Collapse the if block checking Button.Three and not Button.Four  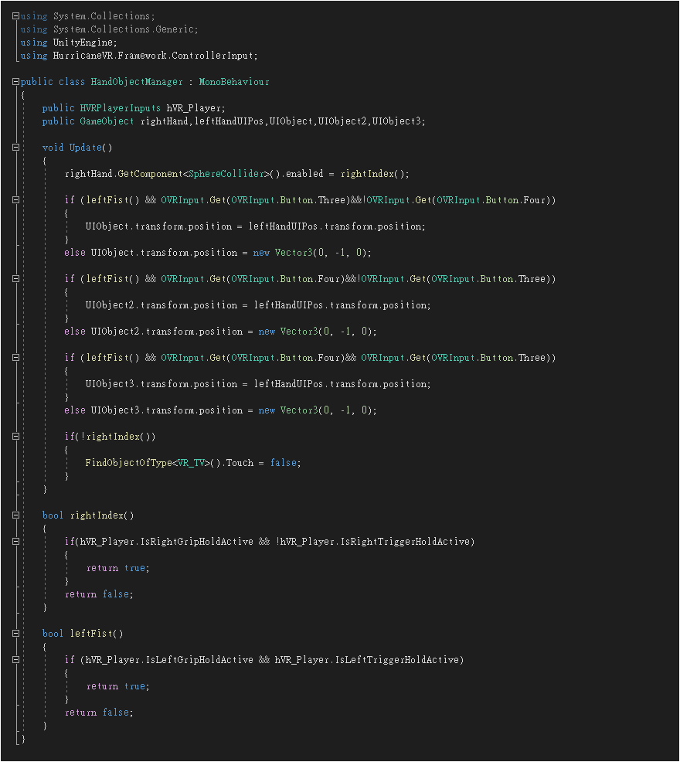click(15, 199)
